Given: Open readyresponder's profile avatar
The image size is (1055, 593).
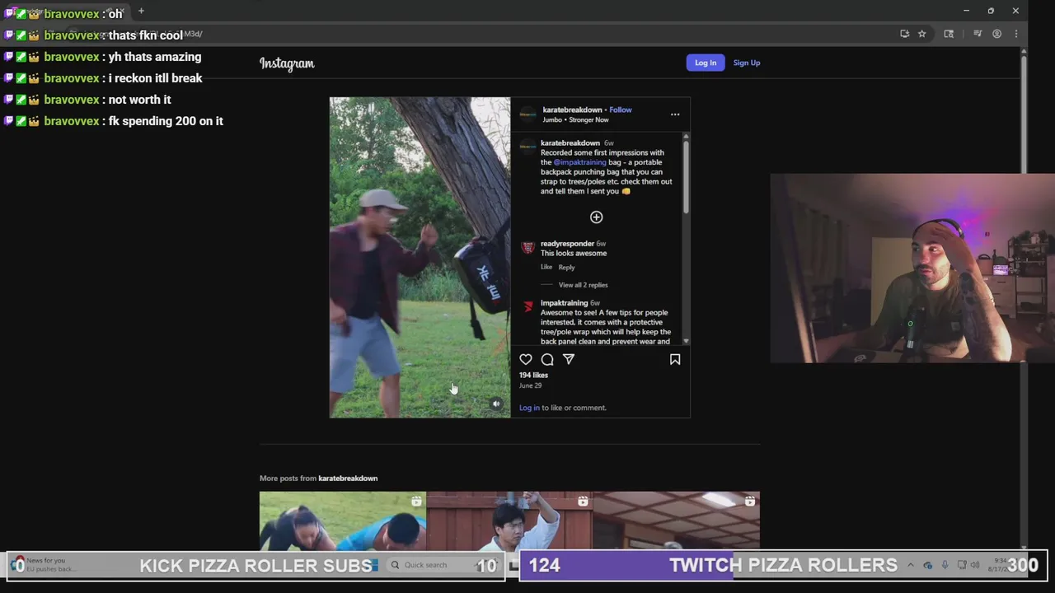Looking at the screenshot, I should pyautogui.click(x=527, y=247).
